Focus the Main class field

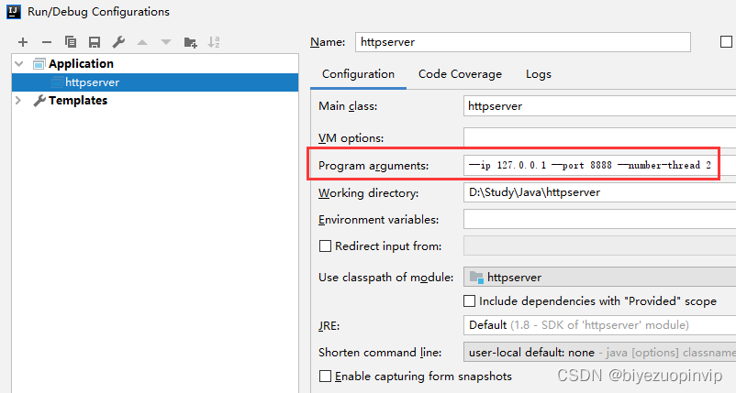tap(599, 106)
